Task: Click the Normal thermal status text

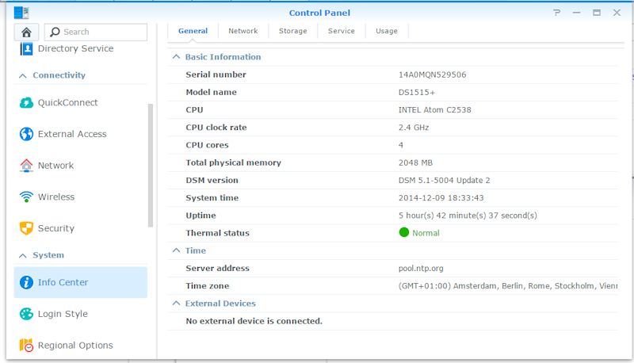Action: 426,233
